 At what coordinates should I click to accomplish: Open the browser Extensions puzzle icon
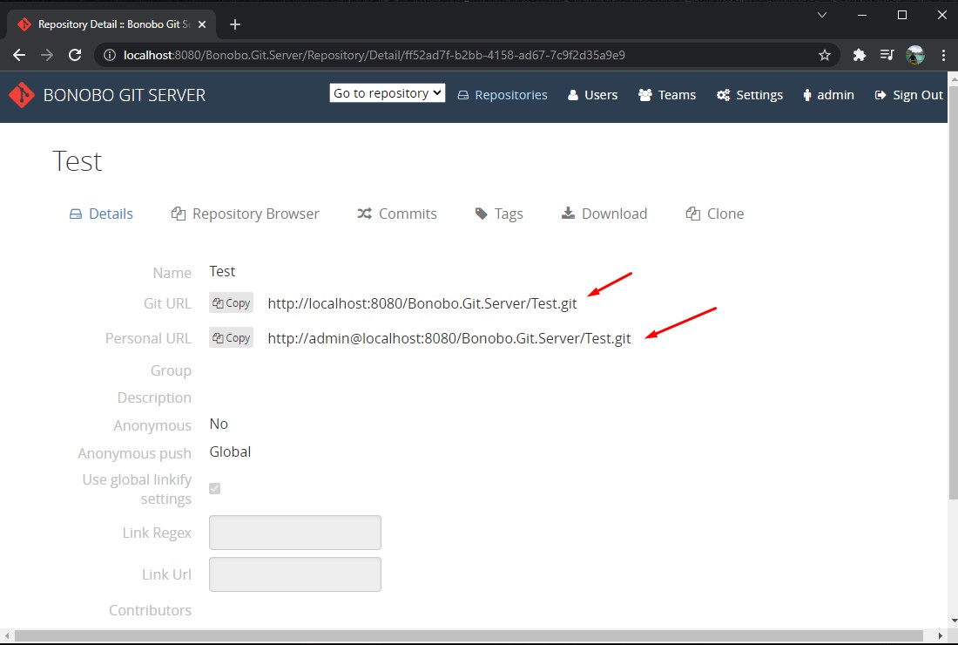[x=860, y=55]
